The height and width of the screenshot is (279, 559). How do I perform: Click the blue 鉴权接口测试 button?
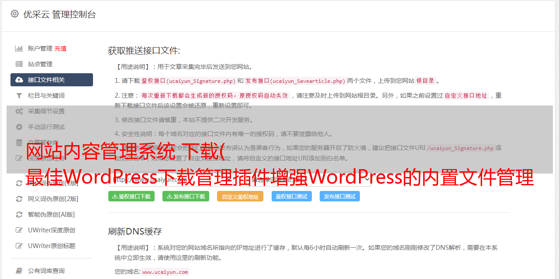tap(292, 196)
